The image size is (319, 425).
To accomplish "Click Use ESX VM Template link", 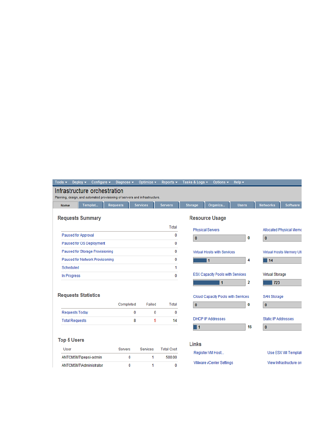I will (285, 353).
